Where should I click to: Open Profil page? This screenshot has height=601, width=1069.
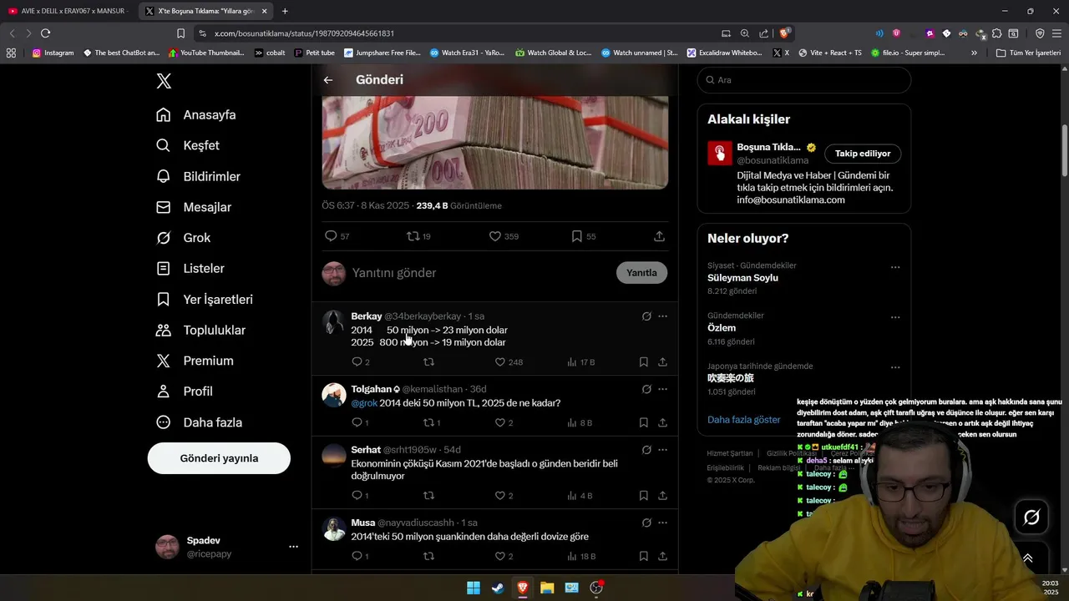185,391
